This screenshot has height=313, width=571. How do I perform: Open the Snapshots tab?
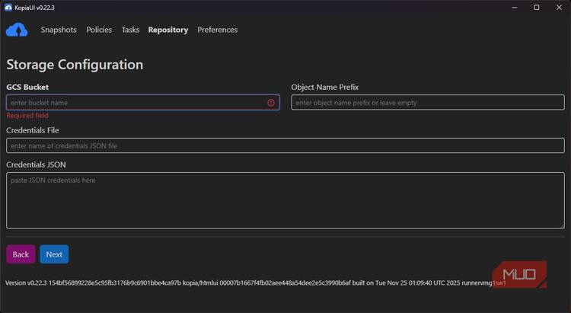click(x=59, y=30)
